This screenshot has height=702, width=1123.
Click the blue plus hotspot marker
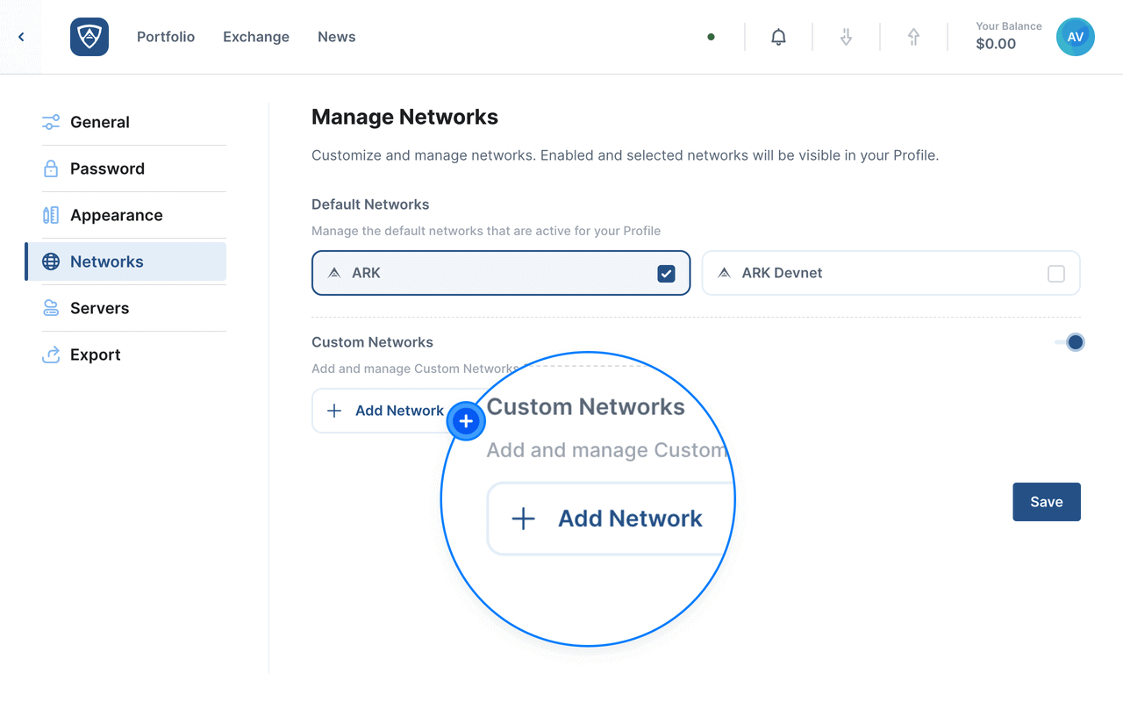[x=466, y=421]
